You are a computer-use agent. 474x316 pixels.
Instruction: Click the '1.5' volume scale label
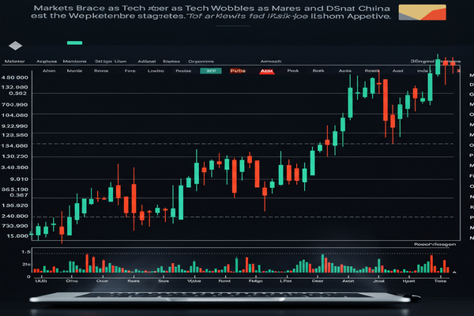(26, 252)
